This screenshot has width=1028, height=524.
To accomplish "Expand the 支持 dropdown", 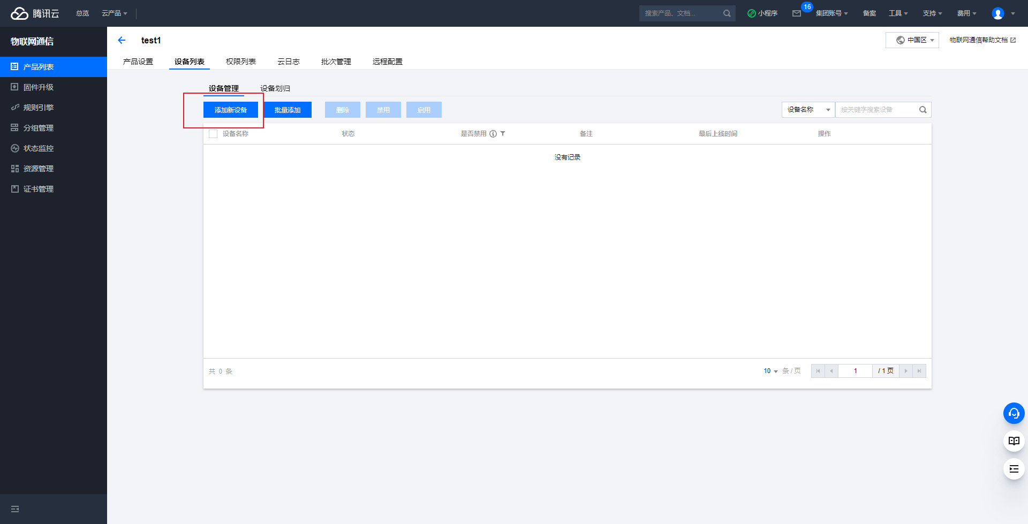I will tap(932, 13).
